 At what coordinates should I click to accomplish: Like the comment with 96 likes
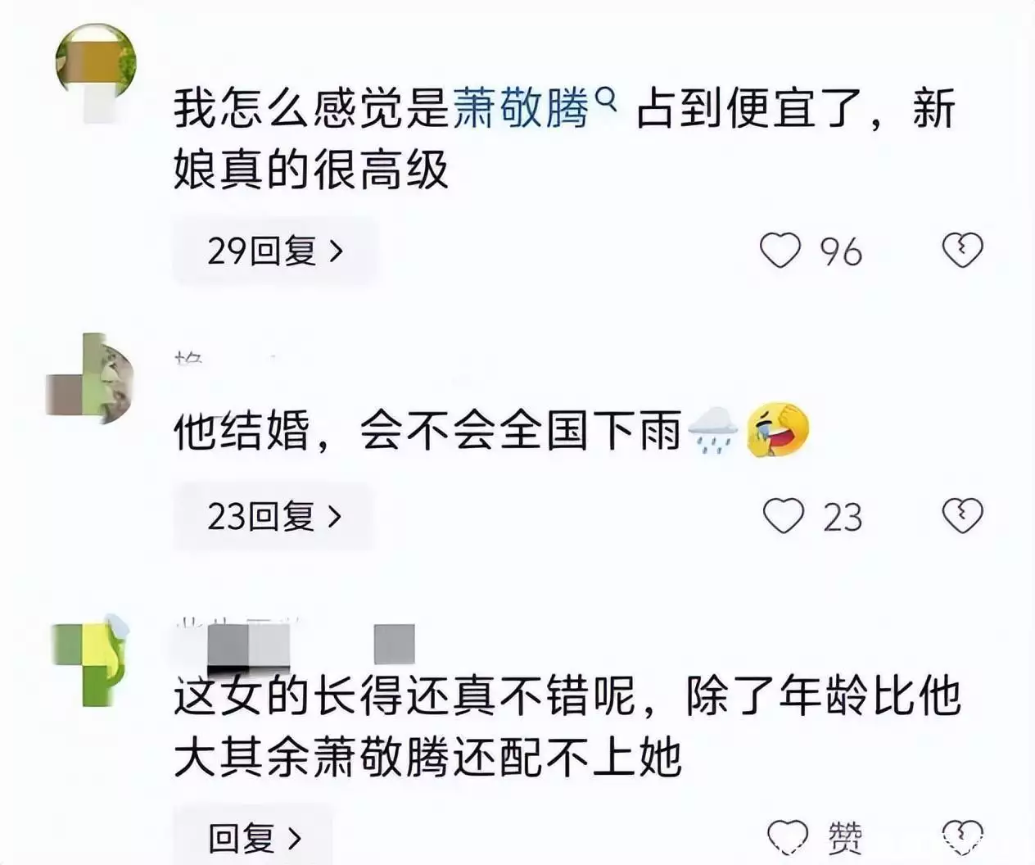[780, 251]
